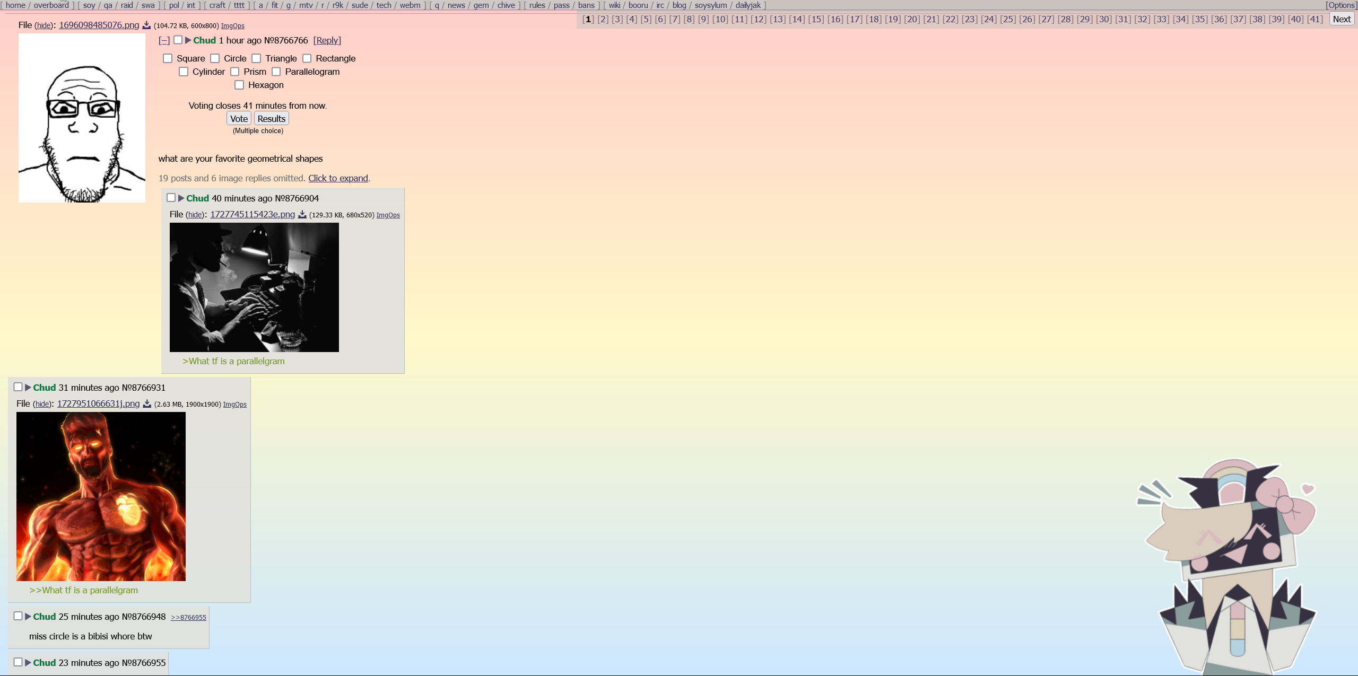The width and height of the screenshot is (1358, 676).
Task: Click download icon next to 1727745115423e.png
Action: (302, 215)
